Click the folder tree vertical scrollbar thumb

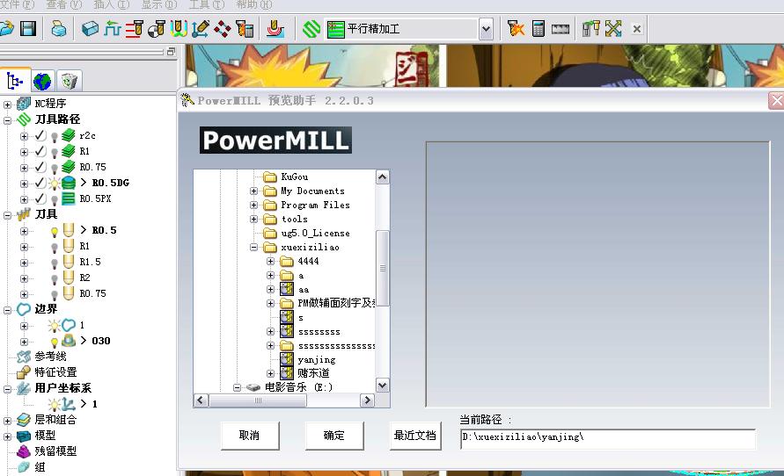point(383,268)
